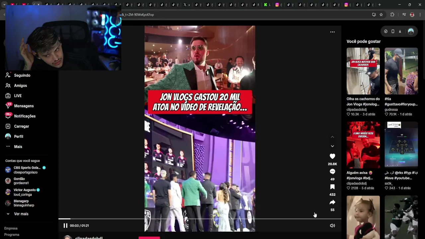Image resolution: width=425 pixels, height=239 pixels.
Task: Go to next video with down chevron
Action: 332,146
